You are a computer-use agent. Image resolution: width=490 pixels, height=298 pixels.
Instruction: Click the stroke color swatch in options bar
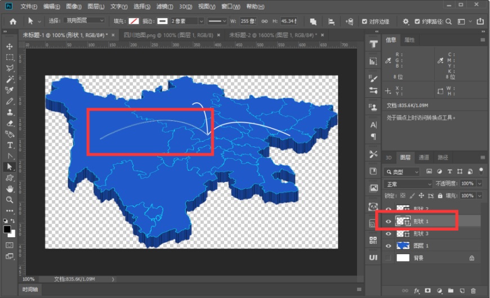tap(163, 21)
